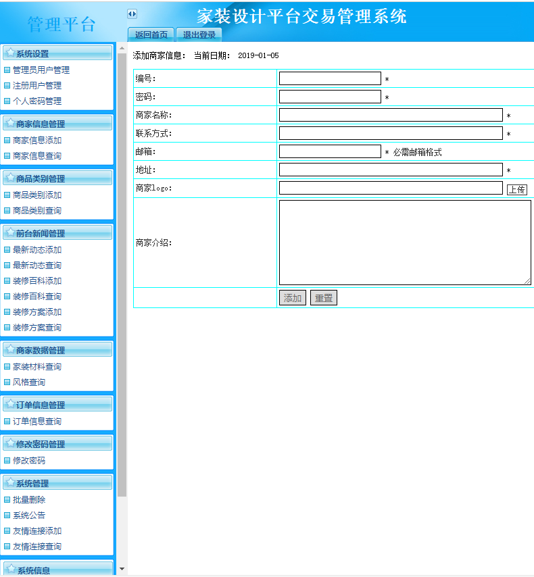Collapse the 修改密码管理 section header
The height and width of the screenshot is (577, 534).
tap(57, 444)
